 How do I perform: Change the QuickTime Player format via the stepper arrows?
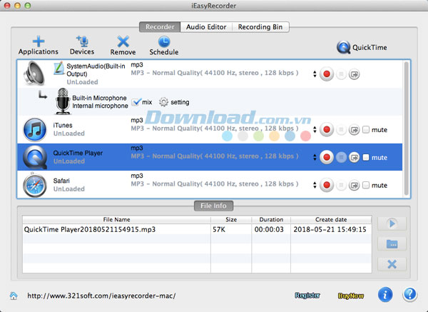coord(315,157)
